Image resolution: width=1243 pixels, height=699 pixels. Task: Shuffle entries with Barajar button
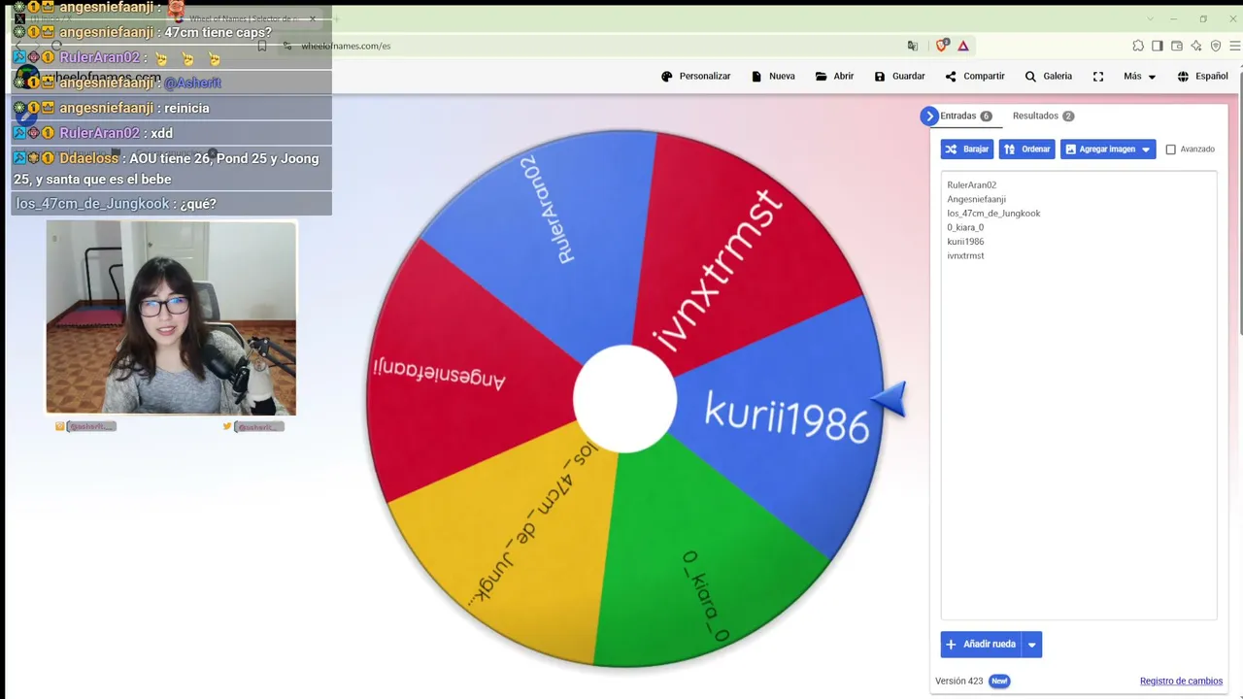(x=967, y=150)
